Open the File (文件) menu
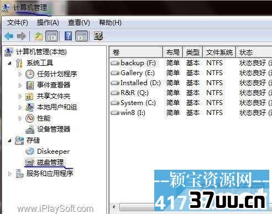The image size is (272, 214). tap(18, 23)
